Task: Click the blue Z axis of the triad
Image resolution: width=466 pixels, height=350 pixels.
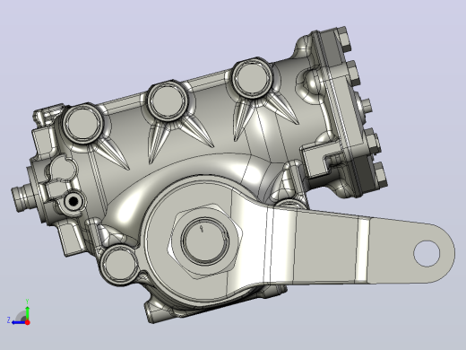Action: coord(19,322)
